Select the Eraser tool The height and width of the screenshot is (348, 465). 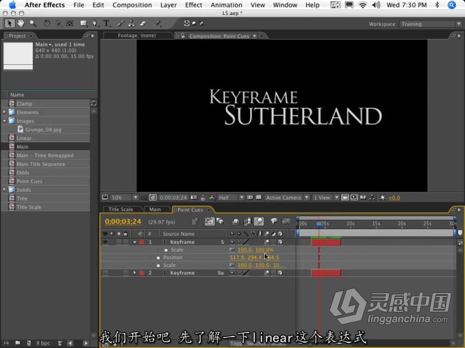(144, 24)
